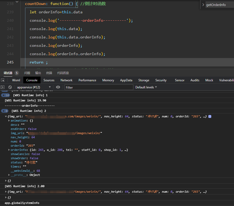Switch to the Wxml tab

16,80
